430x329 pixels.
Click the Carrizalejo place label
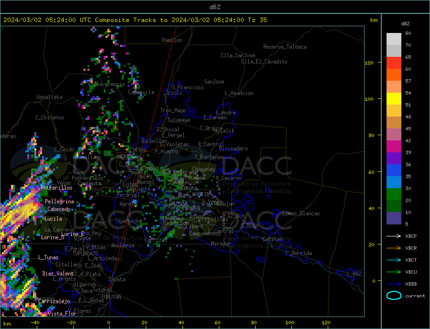[54, 302]
